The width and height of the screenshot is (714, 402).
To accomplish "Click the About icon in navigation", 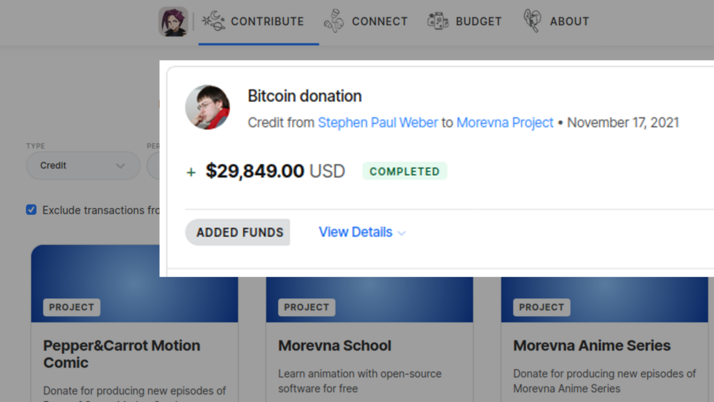I will pos(532,21).
